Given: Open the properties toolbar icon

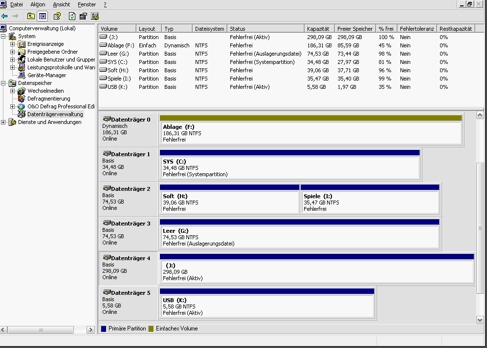Looking at the screenshot, I should pyautogui.click(x=83, y=16).
